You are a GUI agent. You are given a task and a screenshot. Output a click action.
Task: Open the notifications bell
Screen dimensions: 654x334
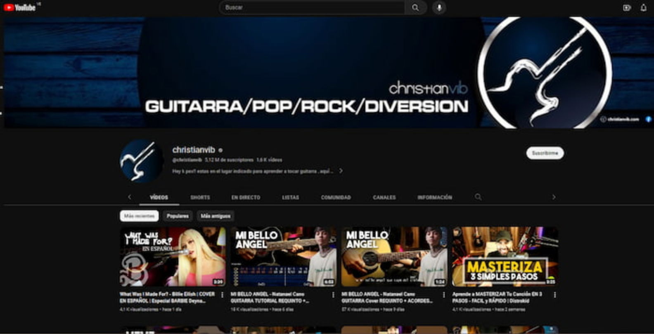644,7
